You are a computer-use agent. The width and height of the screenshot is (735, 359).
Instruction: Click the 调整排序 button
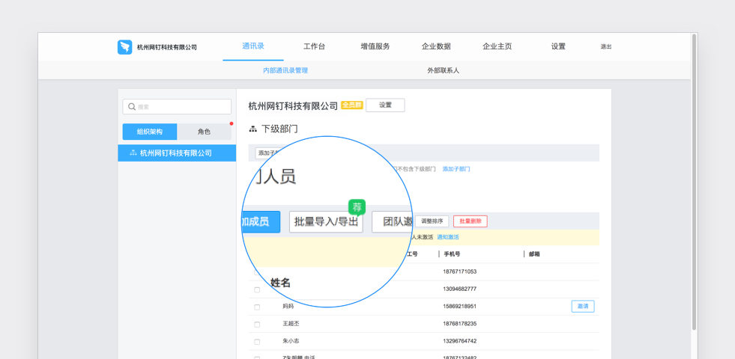pos(432,221)
